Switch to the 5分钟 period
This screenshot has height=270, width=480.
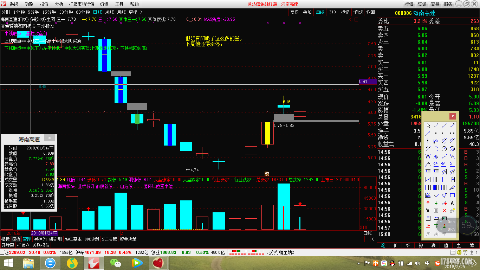pos(33,12)
